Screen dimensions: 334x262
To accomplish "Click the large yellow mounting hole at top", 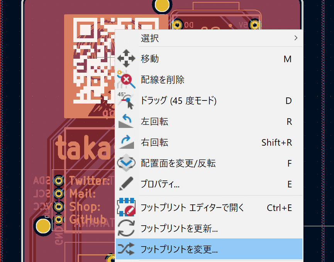I will (x=162, y=5).
